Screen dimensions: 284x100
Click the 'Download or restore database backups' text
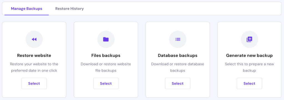(178, 67)
